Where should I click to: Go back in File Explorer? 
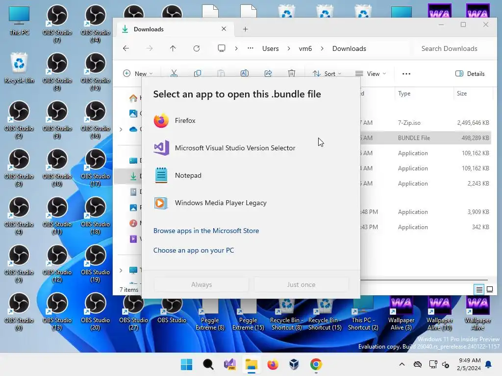click(x=126, y=48)
